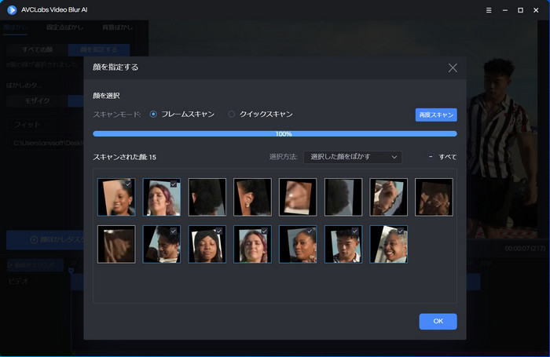The width and height of the screenshot is (550, 357).
Task: Click OK to confirm face selection
Action: point(438,321)
